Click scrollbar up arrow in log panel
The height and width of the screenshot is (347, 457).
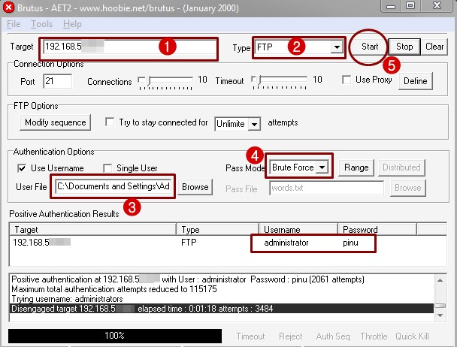click(440, 280)
